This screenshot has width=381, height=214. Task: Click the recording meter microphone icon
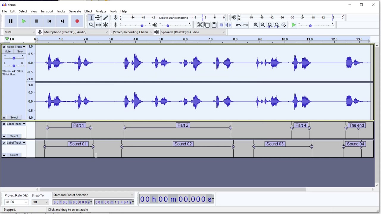coord(115,18)
